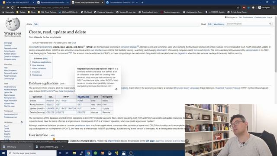Open the Edit tab of the article
This screenshot has width=277, height=156.
click(x=209, y=24)
